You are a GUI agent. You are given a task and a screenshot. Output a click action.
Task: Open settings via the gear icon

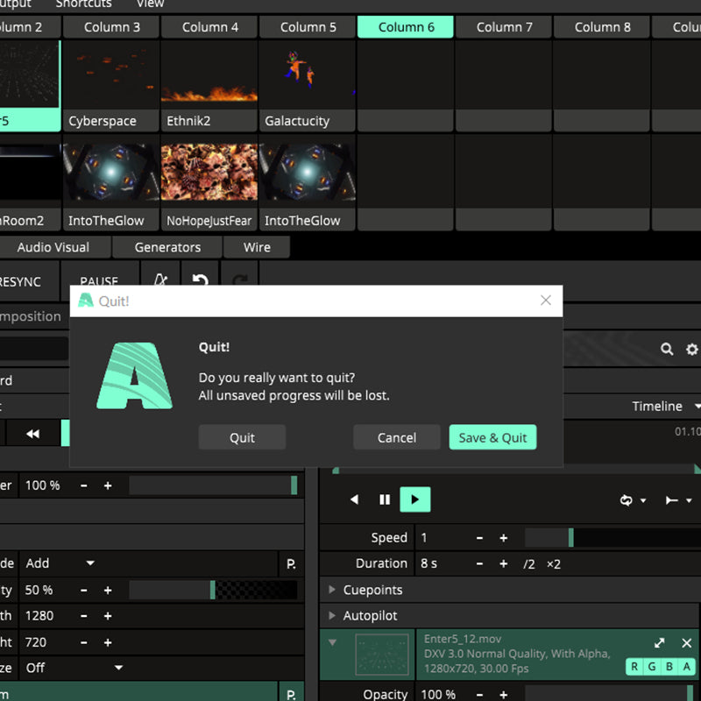[x=691, y=350]
